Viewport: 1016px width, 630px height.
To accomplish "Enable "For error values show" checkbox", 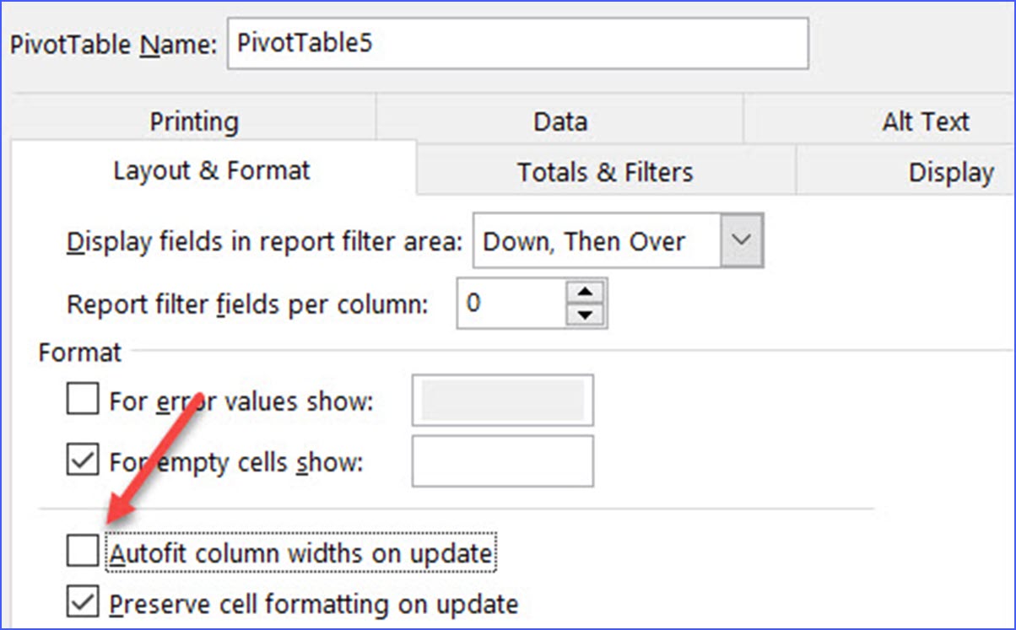I will [x=81, y=401].
